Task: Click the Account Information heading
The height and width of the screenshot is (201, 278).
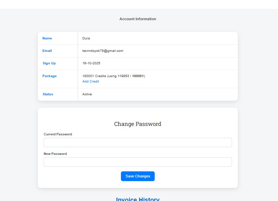Action: 137,19
